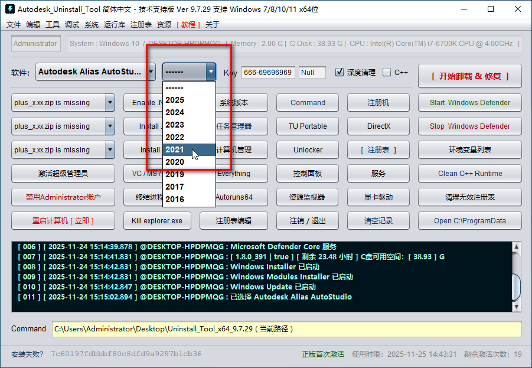The image size is (532, 368).
Task: Select 2021 from the year list
Action: click(x=189, y=149)
